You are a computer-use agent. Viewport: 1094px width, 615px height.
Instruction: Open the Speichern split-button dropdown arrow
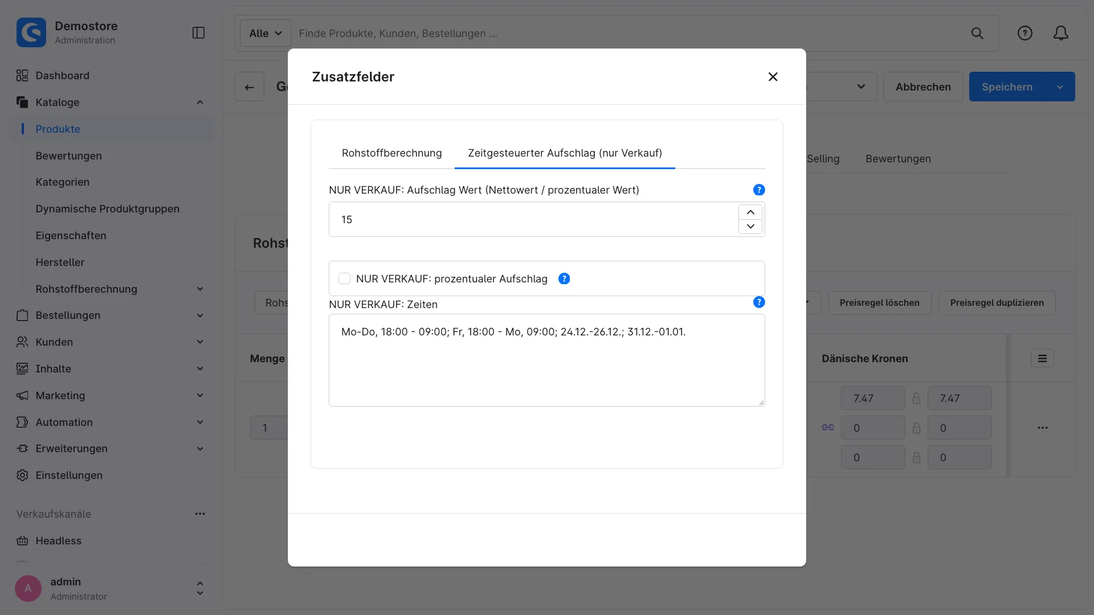click(x=1060, y=87)
